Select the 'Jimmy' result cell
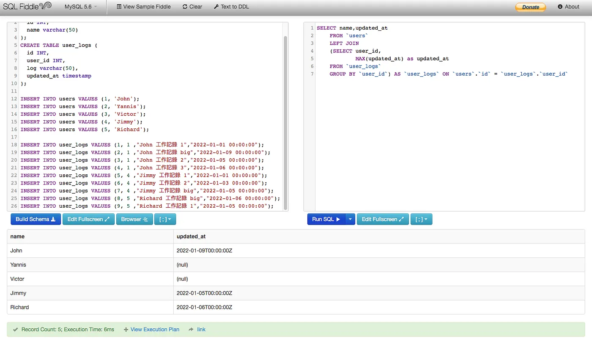The image size is (592, 341). point(90,293)
